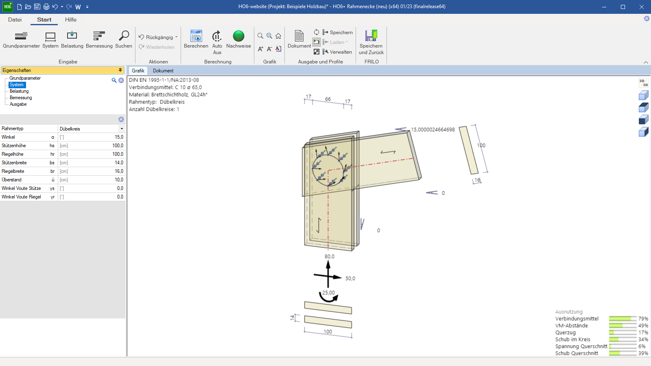The image size is (651, 366).
Task: Decrease graphic font size (A-)
Action: (269, 49)
